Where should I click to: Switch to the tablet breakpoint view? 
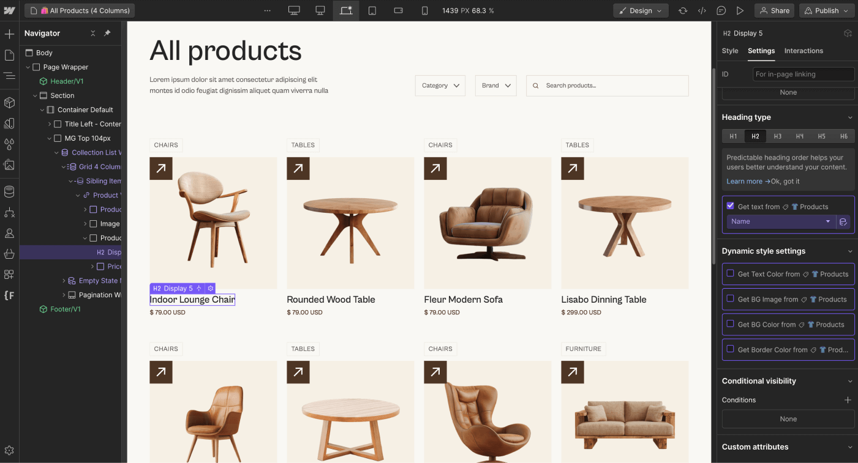[372, 10]
